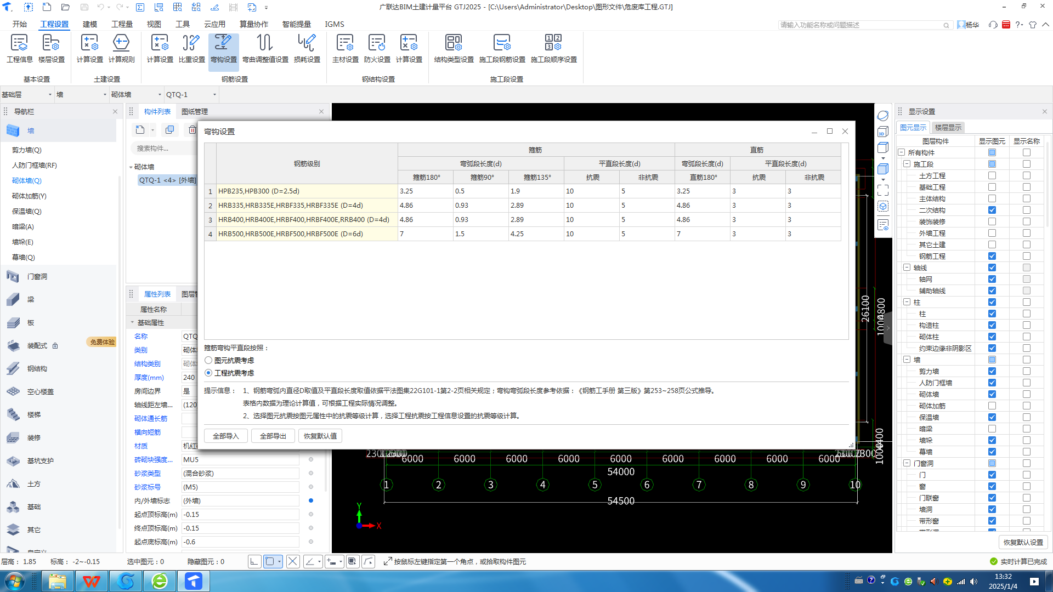Open 比重设置 rebar weight settings
This screenshot has width=1053, height=592.
point(191,48)
